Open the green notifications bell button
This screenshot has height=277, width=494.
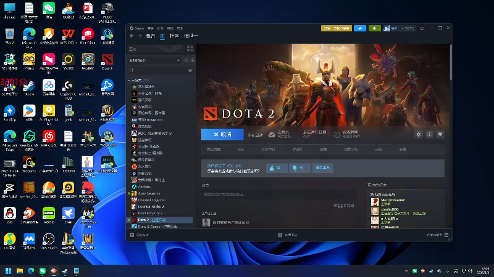click(x=374, y=28)
